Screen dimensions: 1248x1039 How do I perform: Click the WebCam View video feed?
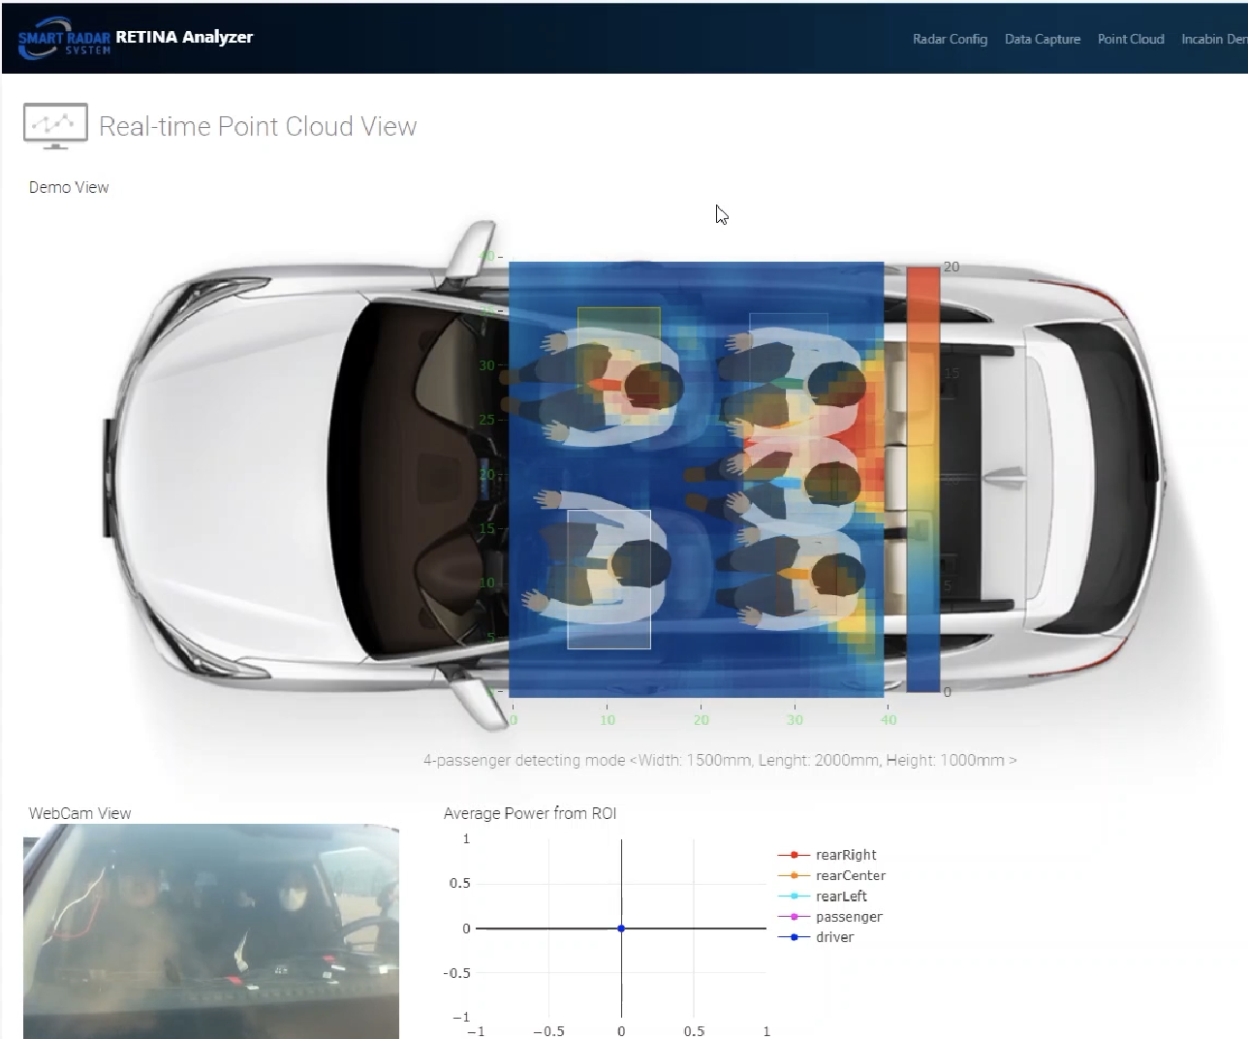(210, 930)
